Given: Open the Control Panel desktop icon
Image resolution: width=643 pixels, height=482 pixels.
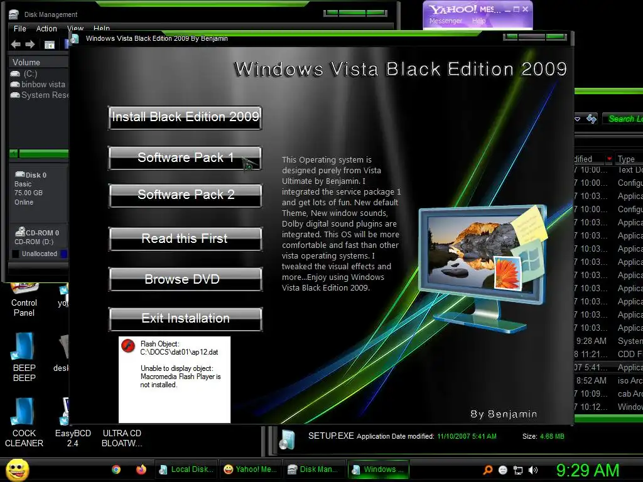Looking at the screenshot, I should pyautogui.click(x=24, y=301).
